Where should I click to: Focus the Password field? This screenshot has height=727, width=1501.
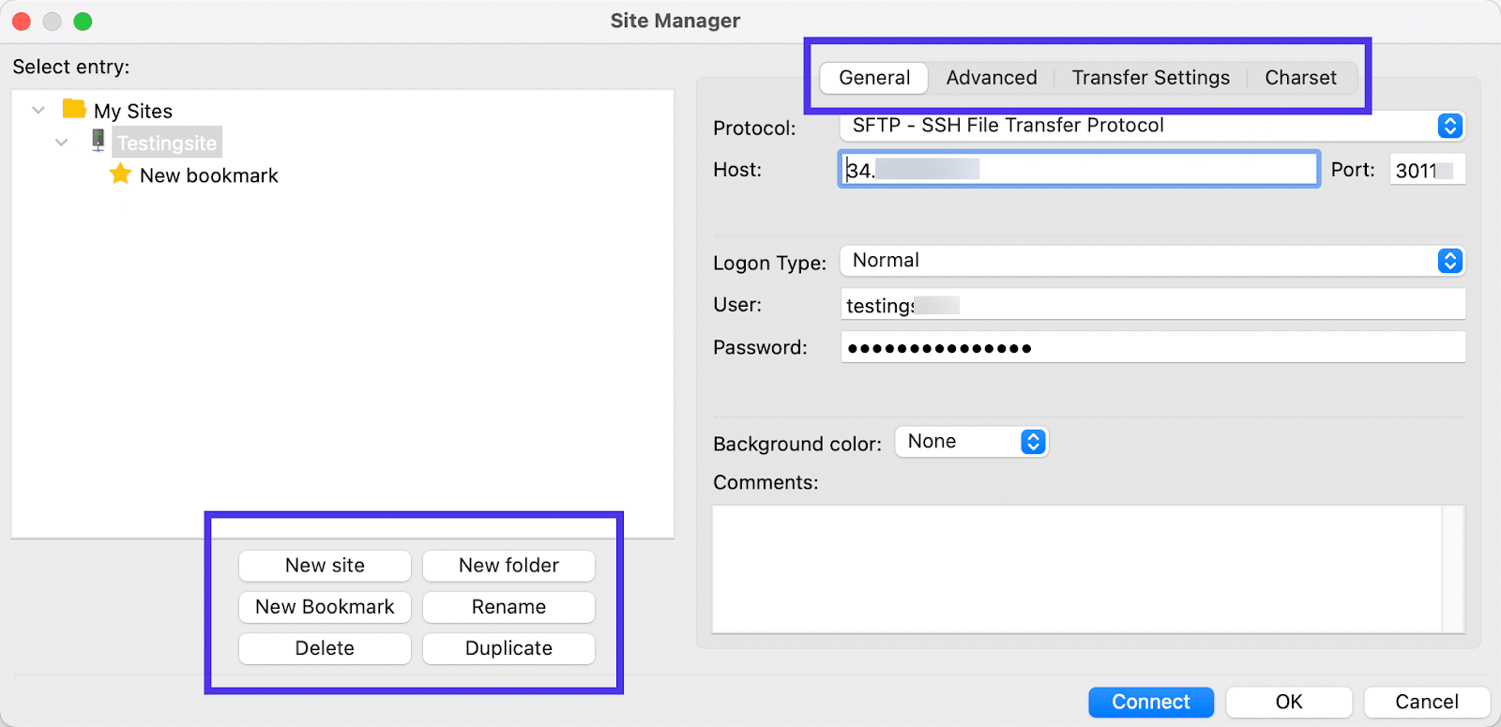pyautogui.click(x=1152, y=348)
